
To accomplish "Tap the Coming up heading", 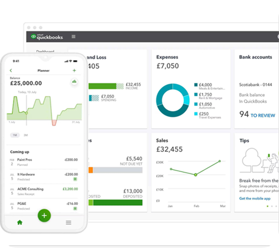I will tap(19, 152).
